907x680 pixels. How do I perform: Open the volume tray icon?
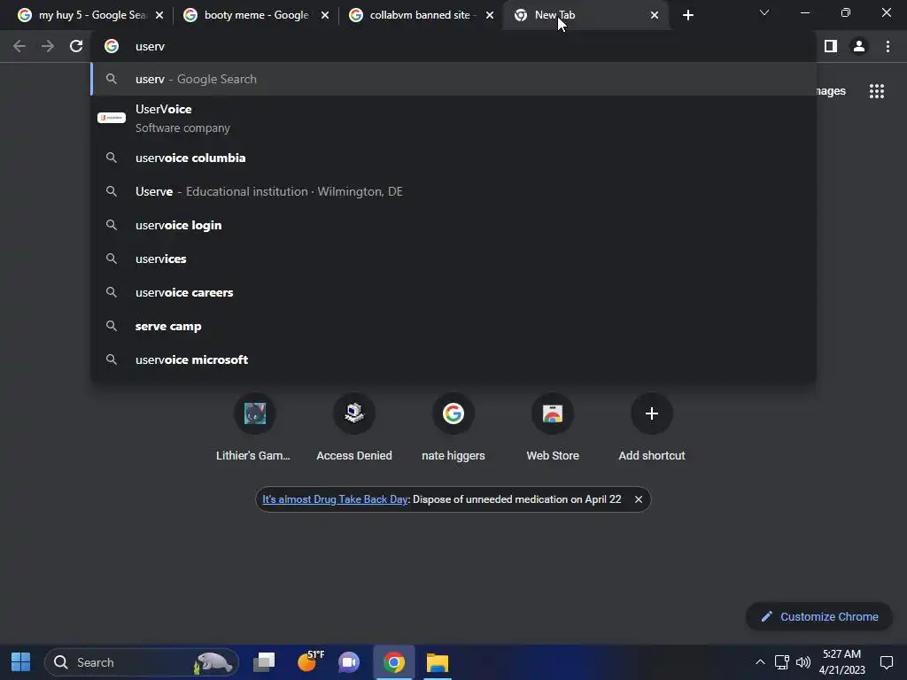coord(802,662)
